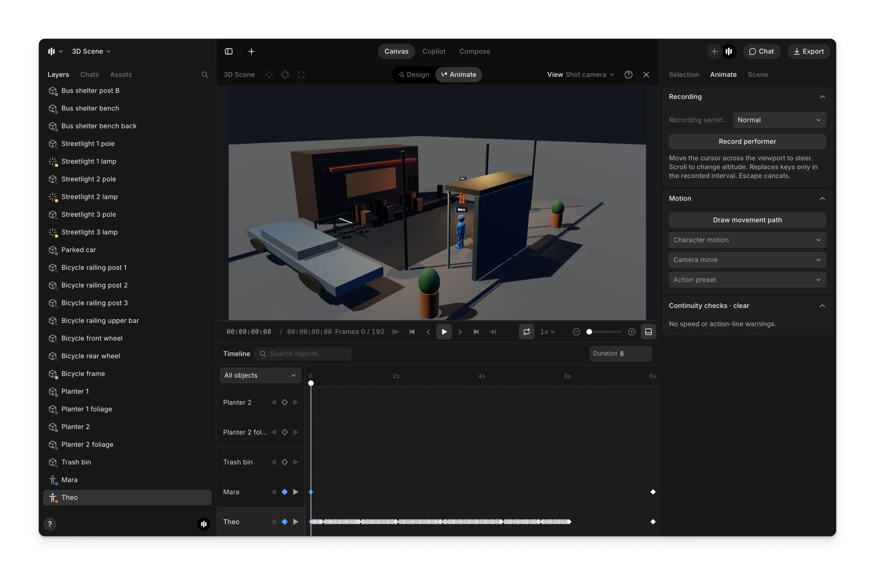The image size is (875, 575).
Task: Toggle keyframe diamond for Theo track
Action: pos(284,522)
